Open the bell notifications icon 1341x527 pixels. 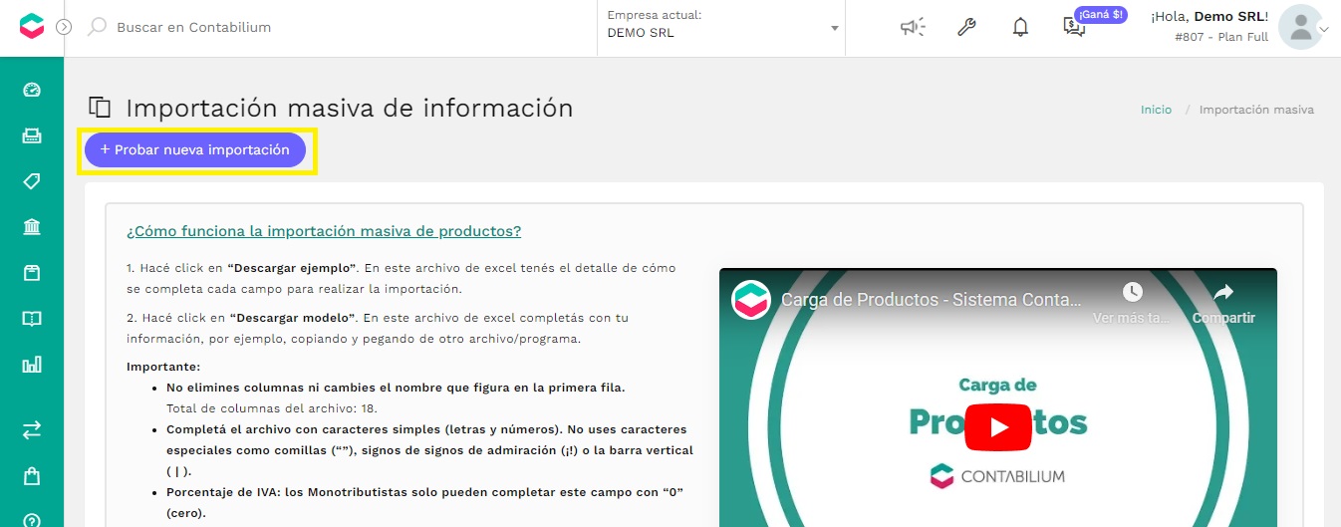tap(1020, 27)
